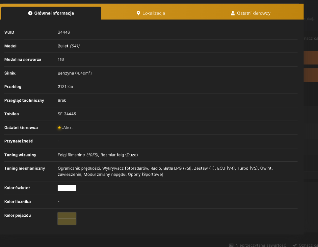Click the plate number SF 34446
Screen dimensions: 318x247
coord(67,114)
